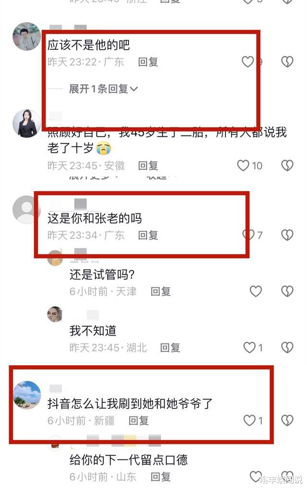Image resolution: width=307 pixels, height=490 pixels.
Task: Like the Hubei reply "我不知道"
Action: [249, 347]
